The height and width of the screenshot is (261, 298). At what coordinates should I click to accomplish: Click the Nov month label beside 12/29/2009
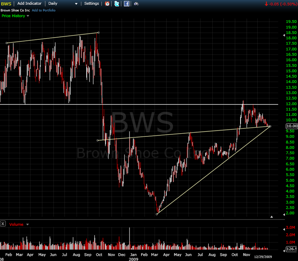(246, 255)
